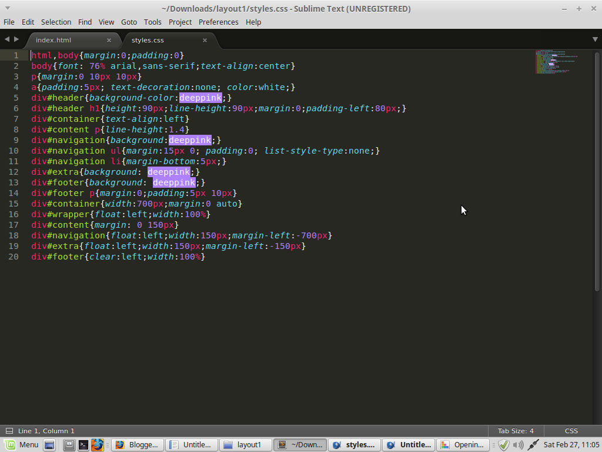Close the styles.css tab

pos(205,40)
